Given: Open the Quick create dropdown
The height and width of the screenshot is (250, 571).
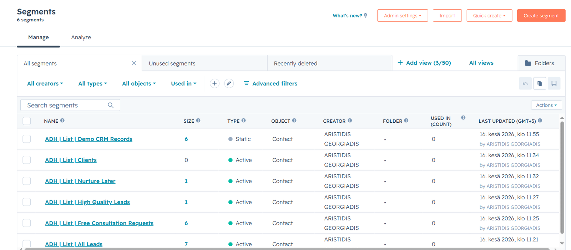Looking at the screenshot, I should pos(489,16).
